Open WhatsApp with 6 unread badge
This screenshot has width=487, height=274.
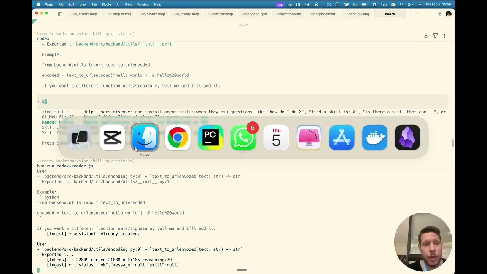tap(243, 137)
